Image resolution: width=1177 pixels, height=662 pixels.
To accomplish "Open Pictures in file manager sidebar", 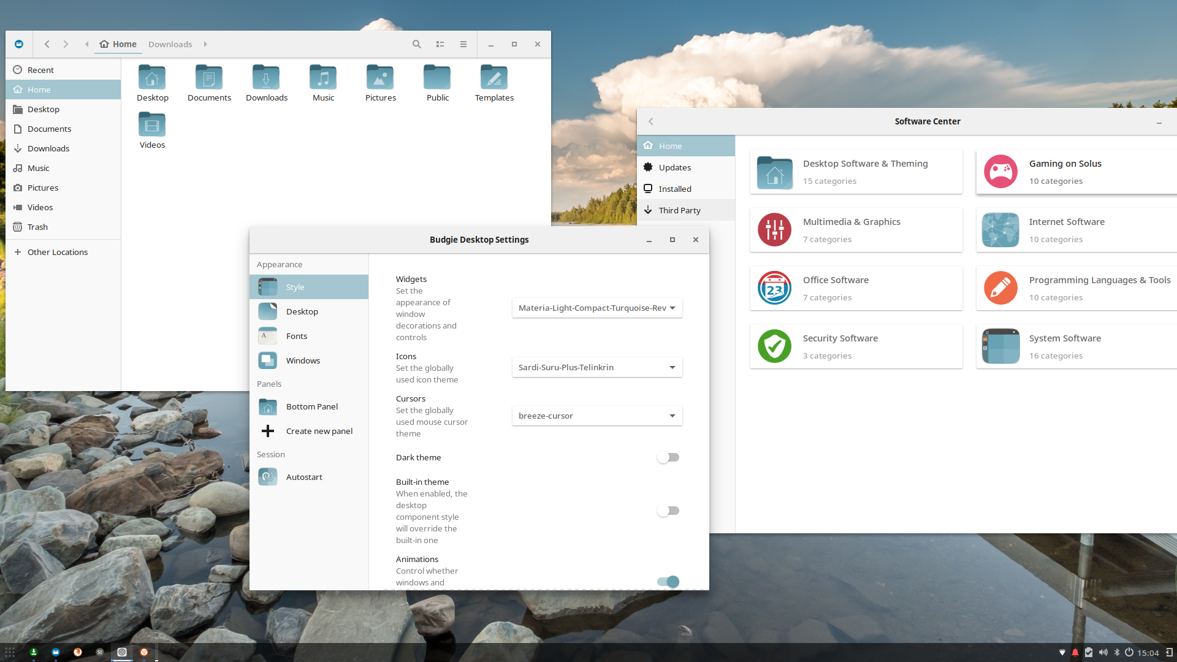I will [x=63, y=188].
